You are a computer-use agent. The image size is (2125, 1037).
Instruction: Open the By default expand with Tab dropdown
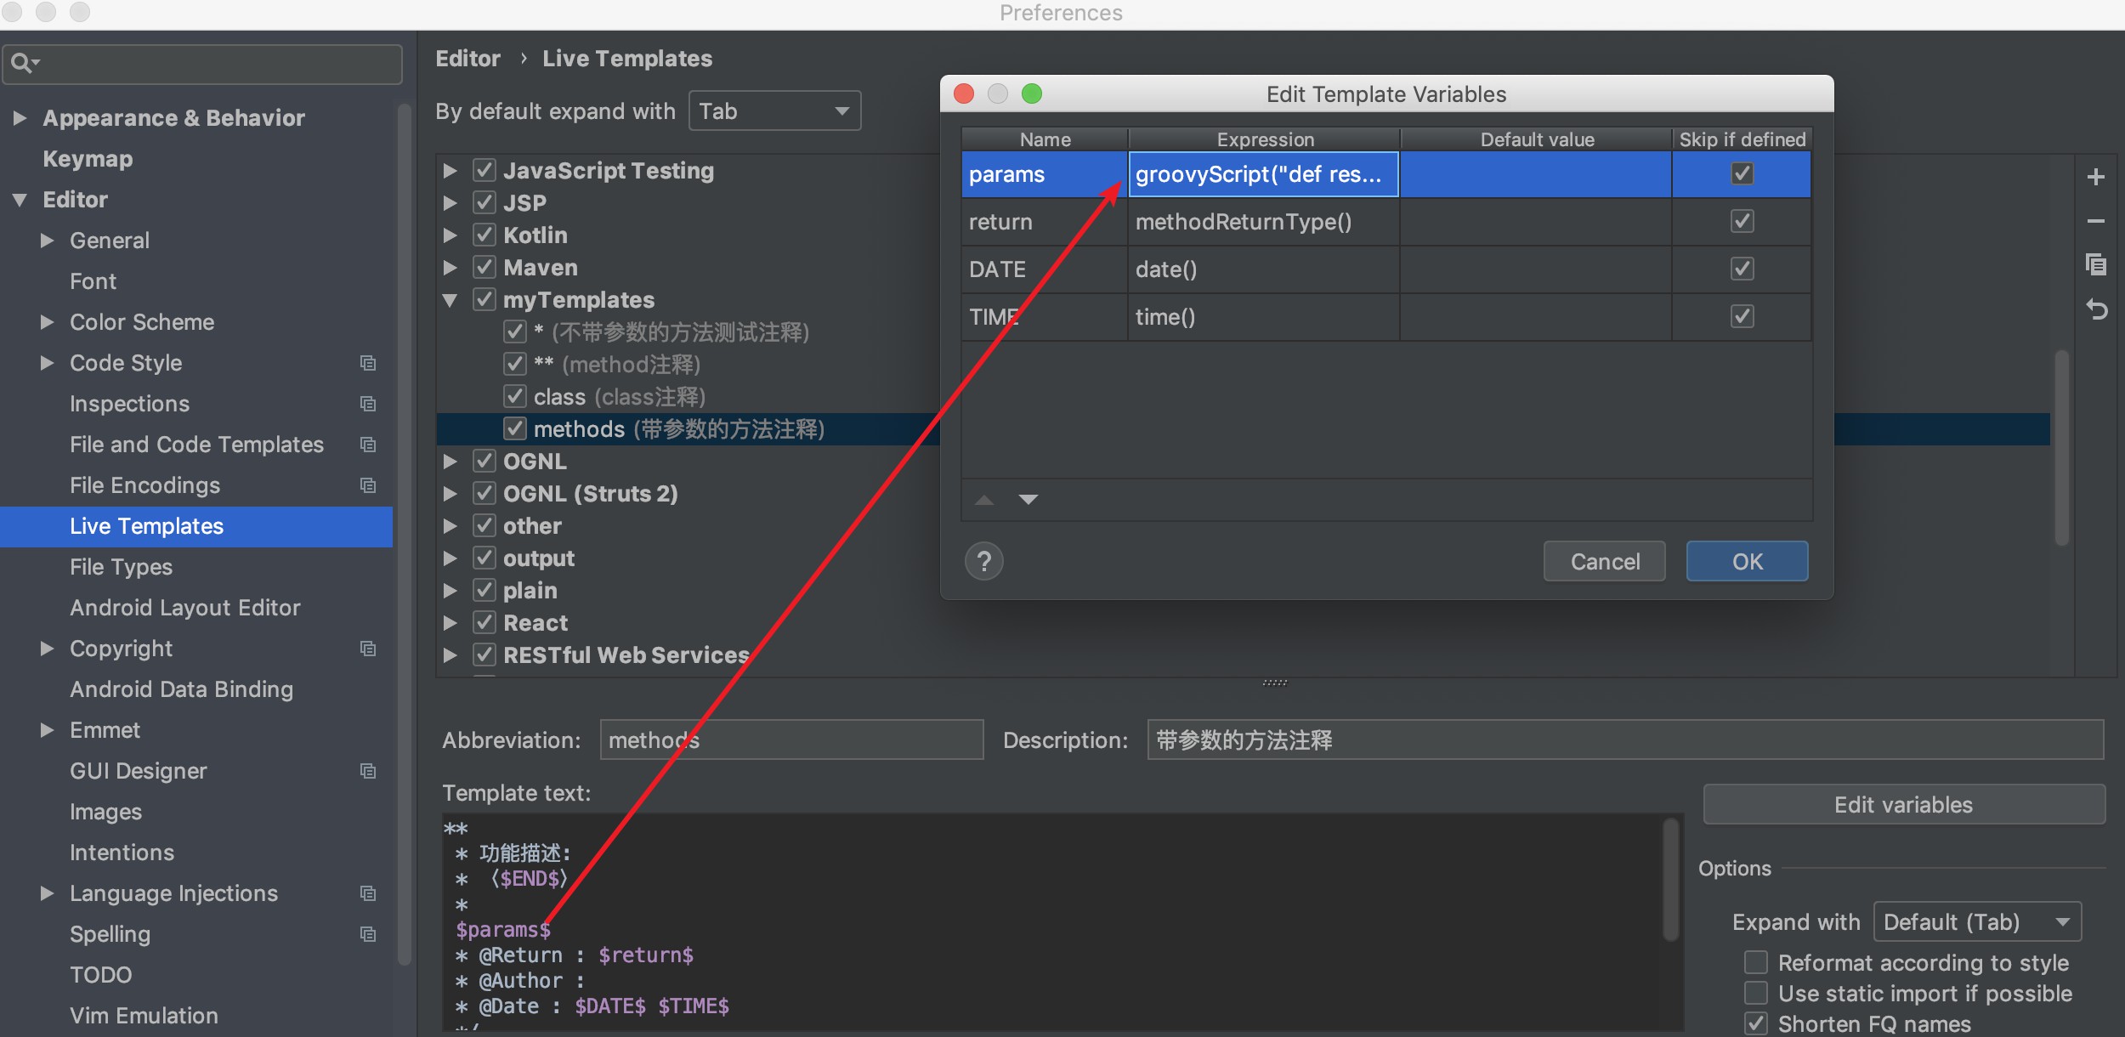773,111
